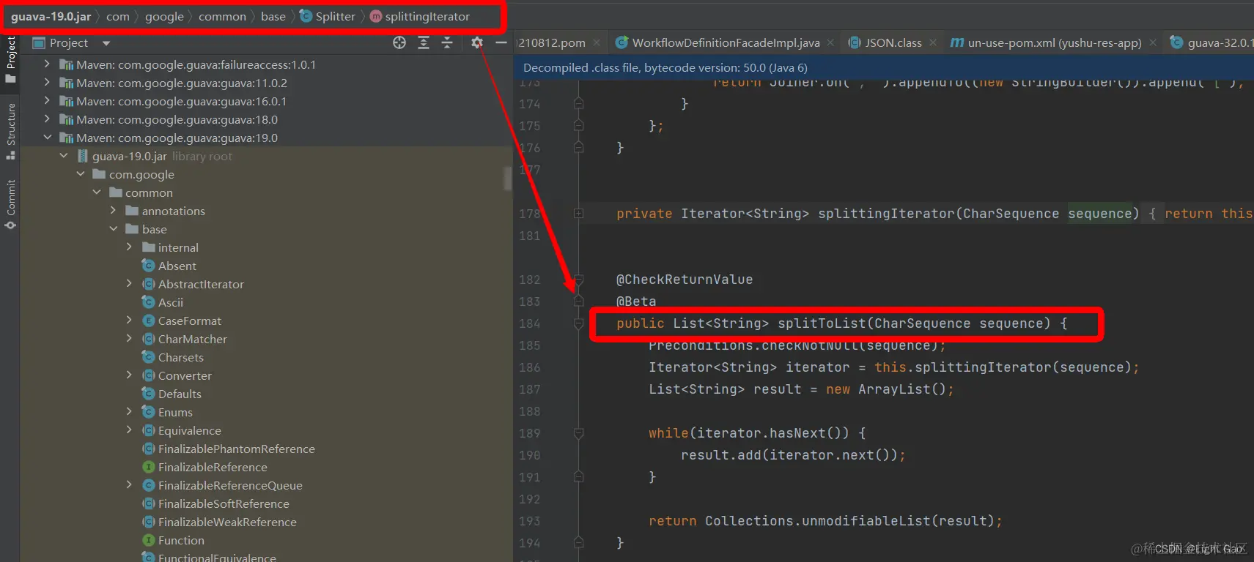Switch to the 210812.pom tab
1254x562 pixels.
(552, 42)
